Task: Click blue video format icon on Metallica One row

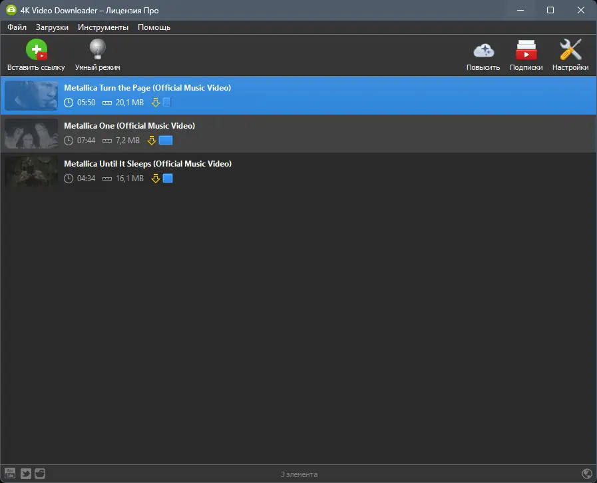Action: [x=166, y=141]
